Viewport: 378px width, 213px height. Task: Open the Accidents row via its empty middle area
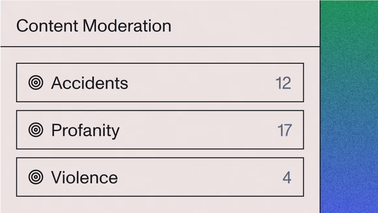pos(201,83)
